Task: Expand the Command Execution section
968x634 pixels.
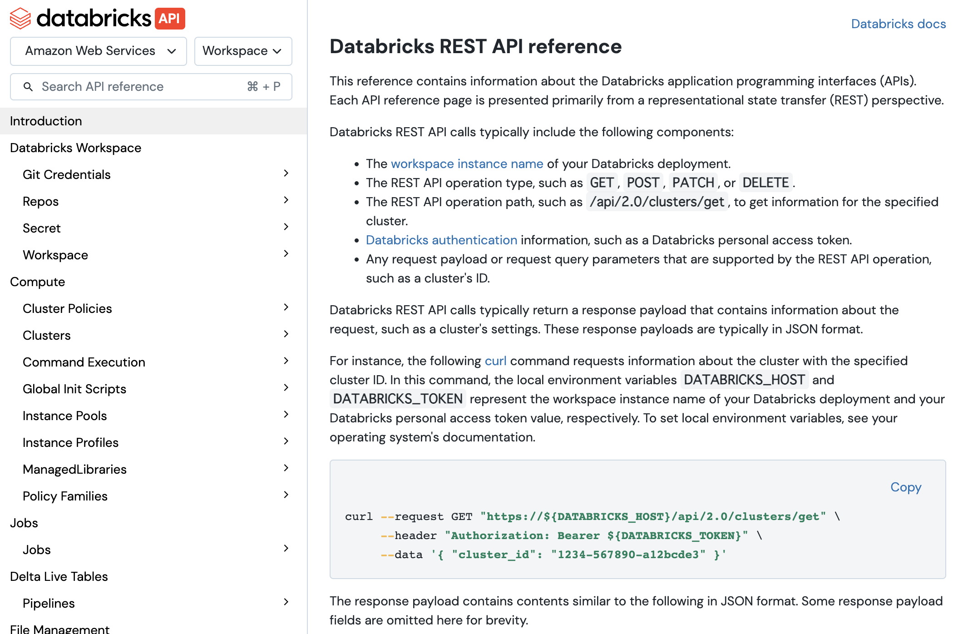Action: pos(286,361)
